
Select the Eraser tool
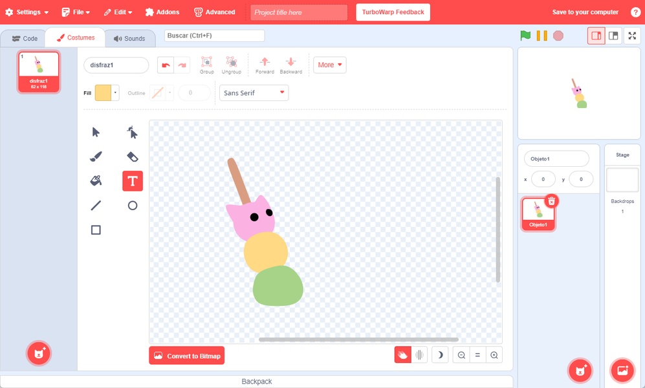(x=133, y=156)
